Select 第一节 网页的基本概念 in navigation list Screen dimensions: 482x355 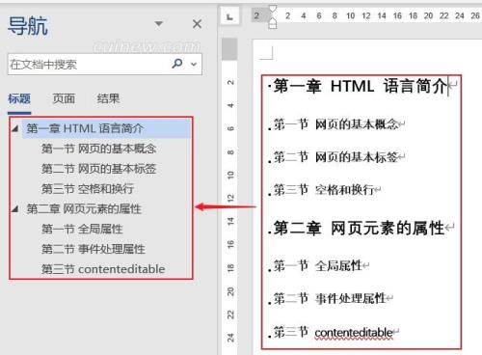[x=98, y=149]
